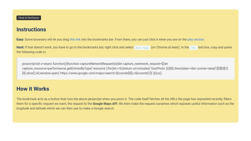
Task: Click the Instructions heading
Action: (x=31, y=30)
